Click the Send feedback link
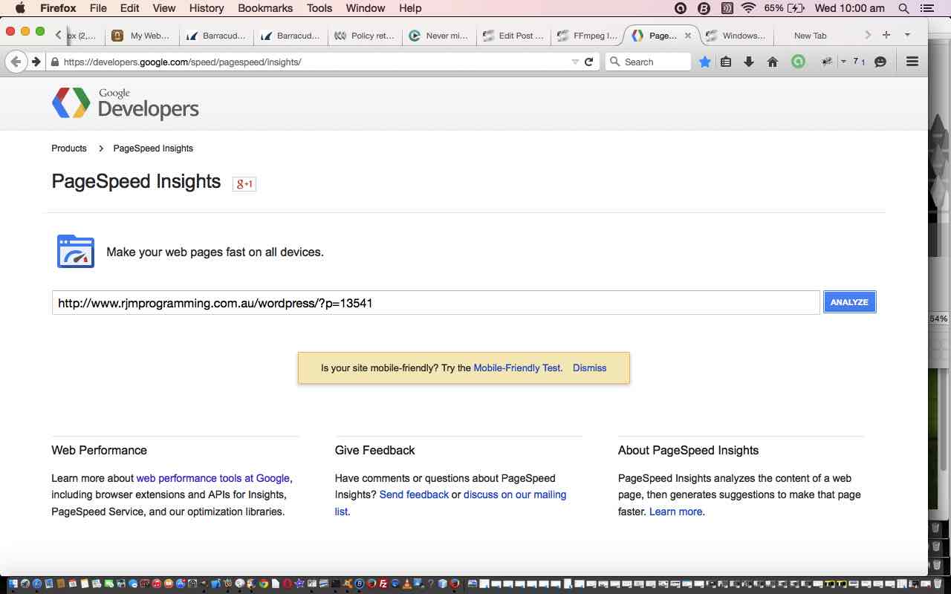The image size is (951, 594). click(414, 495)
